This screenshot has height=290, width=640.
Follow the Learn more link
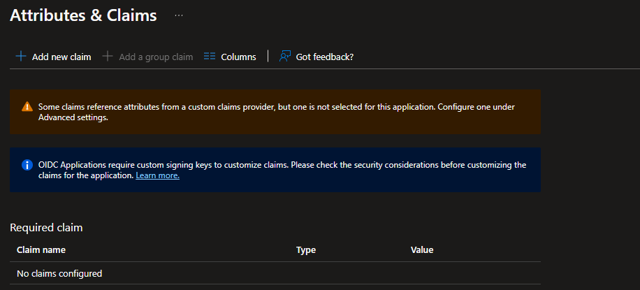pyautogui.click(x=157, y=175)
